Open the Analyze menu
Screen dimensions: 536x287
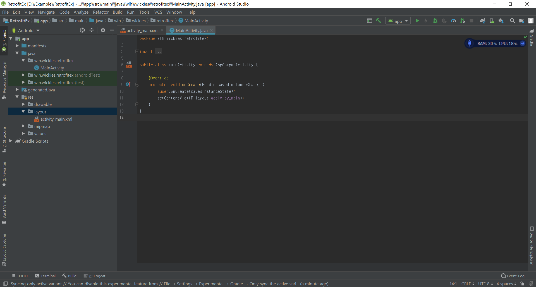point(81,12)
